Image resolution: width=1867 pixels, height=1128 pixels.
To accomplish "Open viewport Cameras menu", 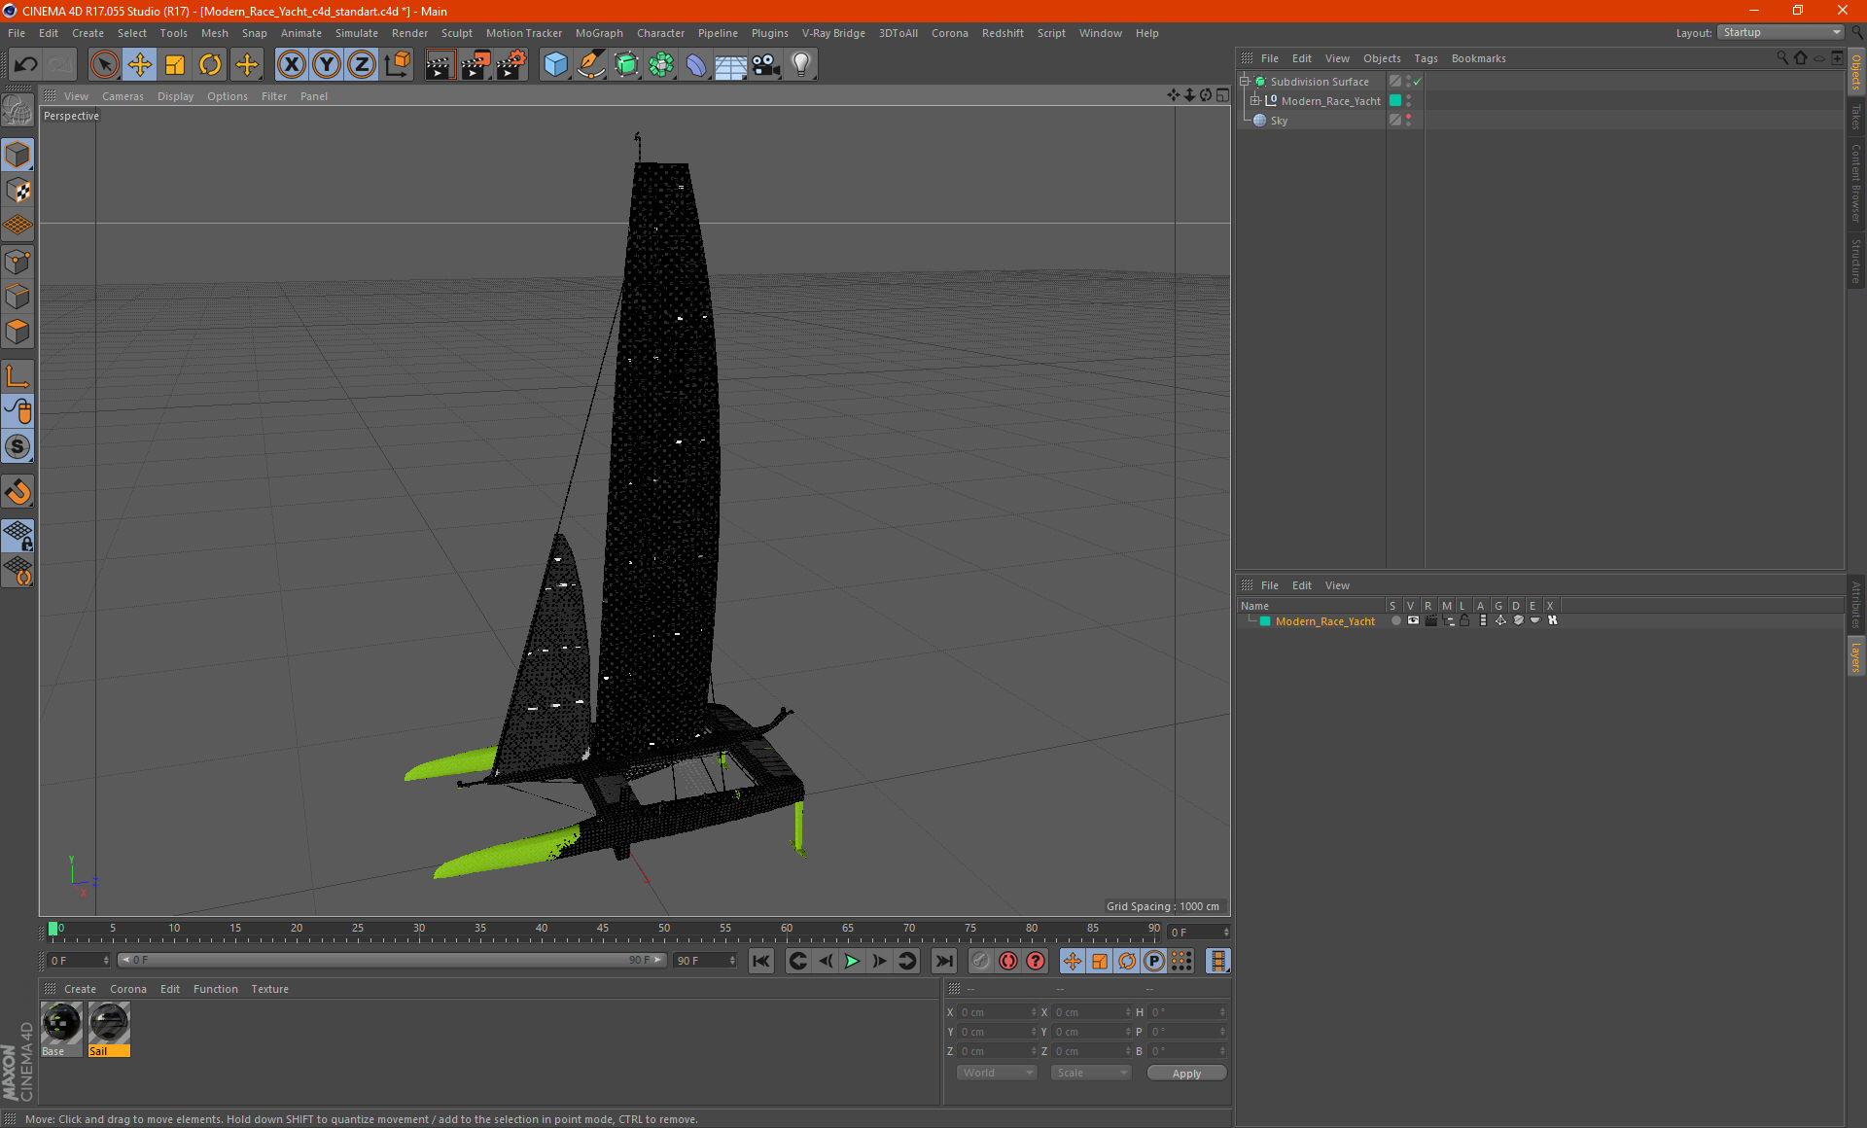I will pos(123,96).
